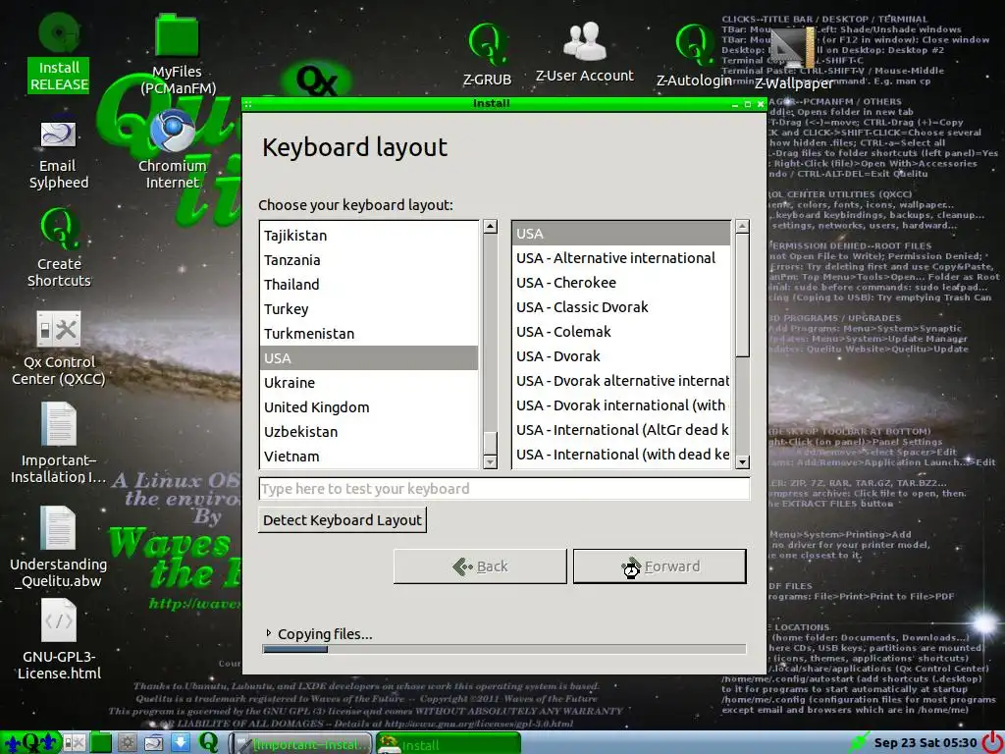The image size is (1005, 754).
Task: Launch Chromium Internet from the desktop
Action: click(173, 149)
